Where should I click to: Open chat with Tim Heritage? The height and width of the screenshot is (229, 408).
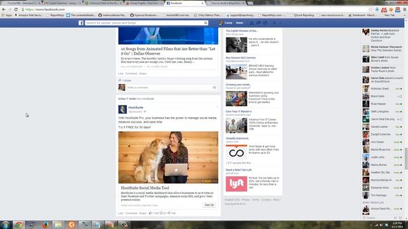(x=382, y=195)
